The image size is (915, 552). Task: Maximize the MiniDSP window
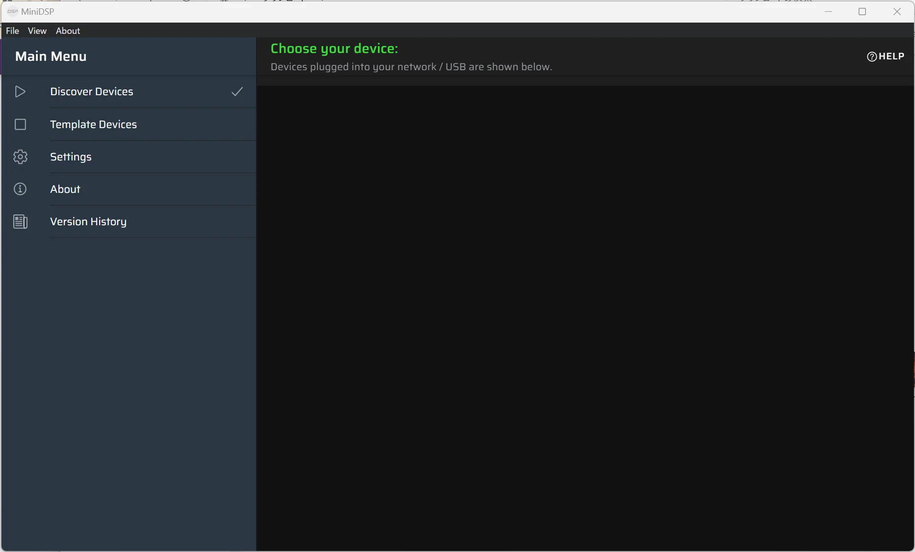[x=862, y=12]
